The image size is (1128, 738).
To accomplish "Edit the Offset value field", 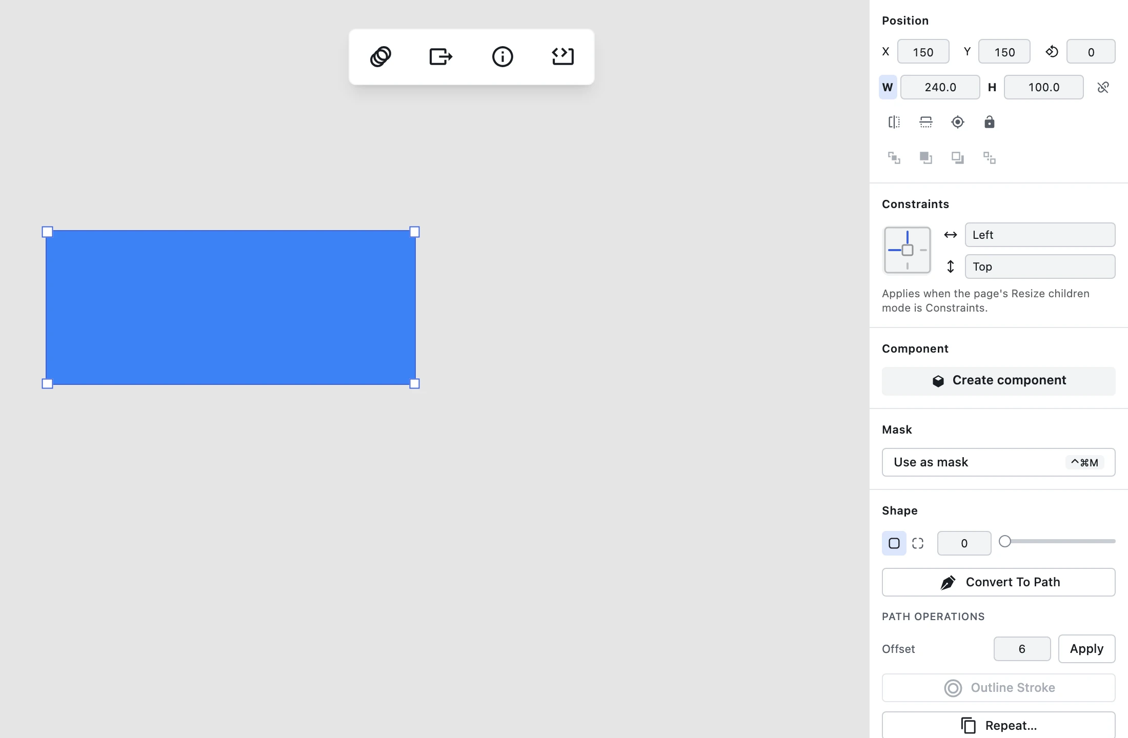I will click(1022, 649).
